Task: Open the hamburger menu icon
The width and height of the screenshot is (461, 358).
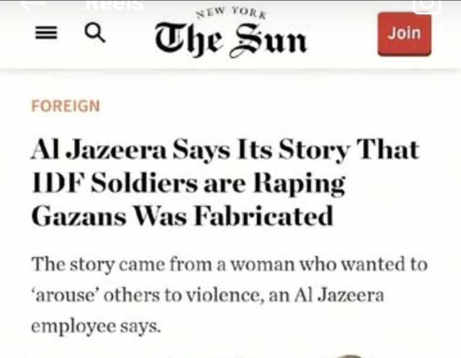Action: (x=46, y=33)
